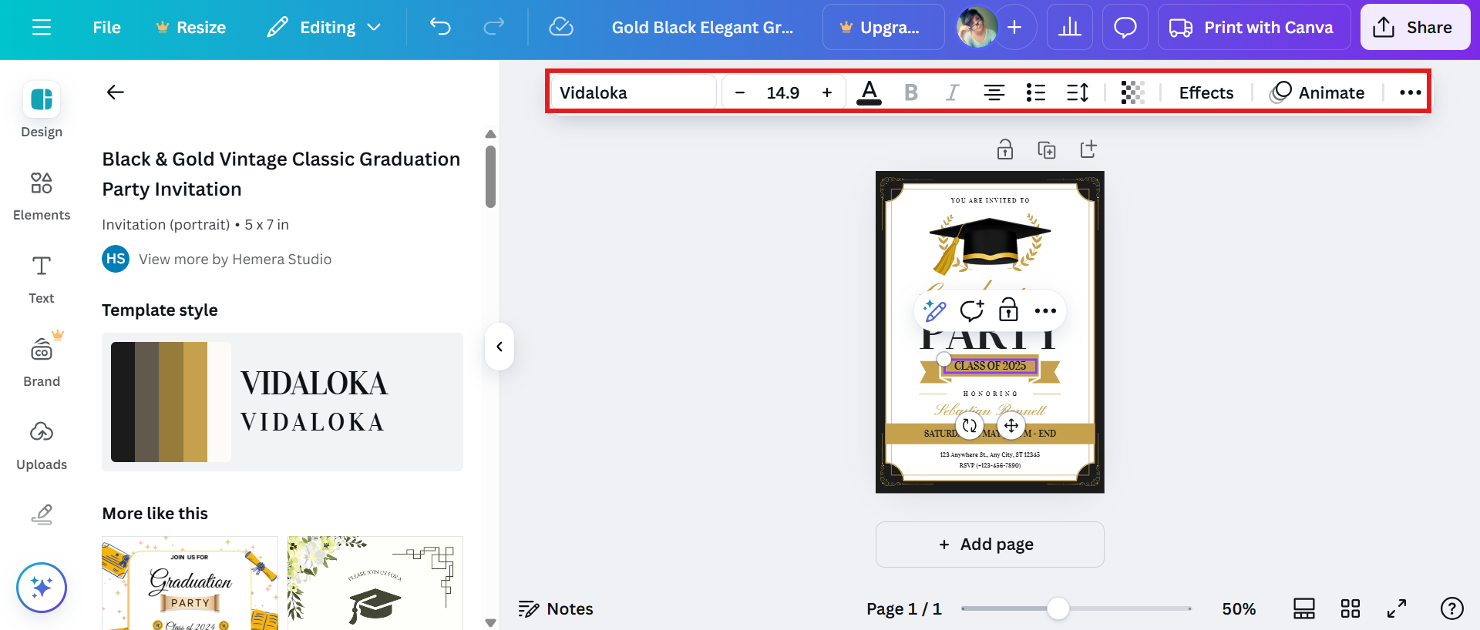The height and width of the screenshot is (630, 1480).
Task: Duplicate the page
Action: 1047,149
